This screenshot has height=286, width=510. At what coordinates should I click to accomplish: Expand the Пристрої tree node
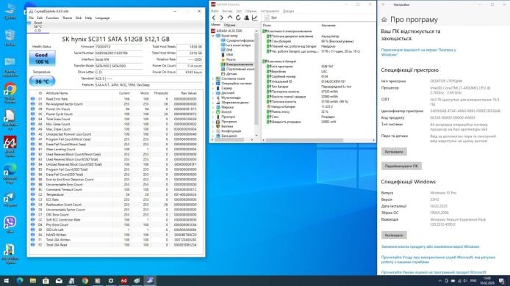[x=213, y=117]
